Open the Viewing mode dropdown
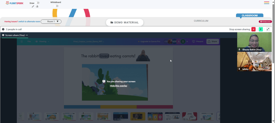275x123 pixels. (x=42, y=41)
